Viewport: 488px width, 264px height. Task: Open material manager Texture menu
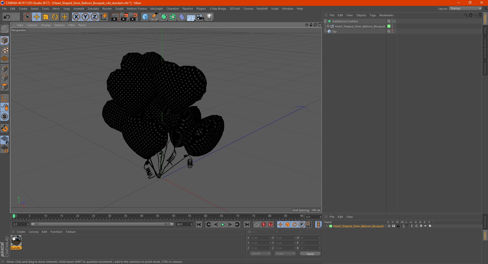coord(70,232)
